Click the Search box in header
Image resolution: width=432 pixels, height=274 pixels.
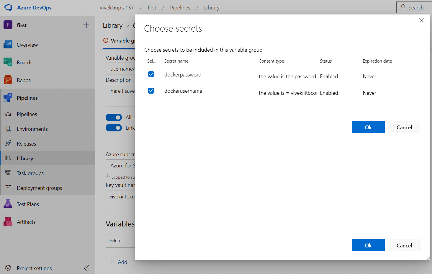pos(414,7)
